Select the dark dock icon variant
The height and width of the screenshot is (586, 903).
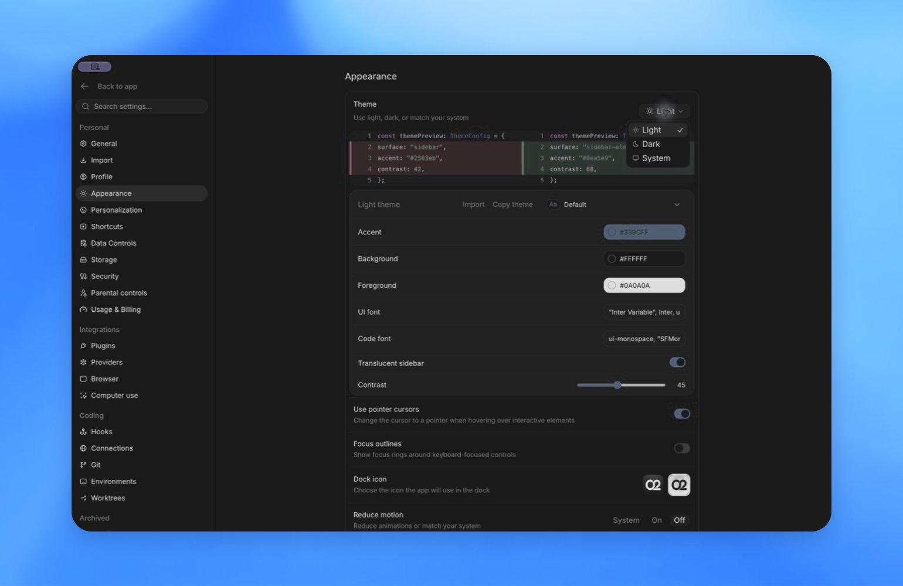653,485
